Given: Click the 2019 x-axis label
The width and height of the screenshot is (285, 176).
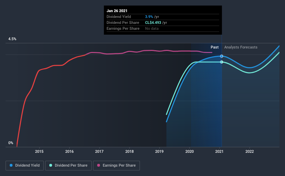Looking at the screenshot, I should pos(159,151).
